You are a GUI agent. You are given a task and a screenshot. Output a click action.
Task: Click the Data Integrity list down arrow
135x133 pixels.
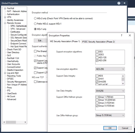tap(123, 83)
